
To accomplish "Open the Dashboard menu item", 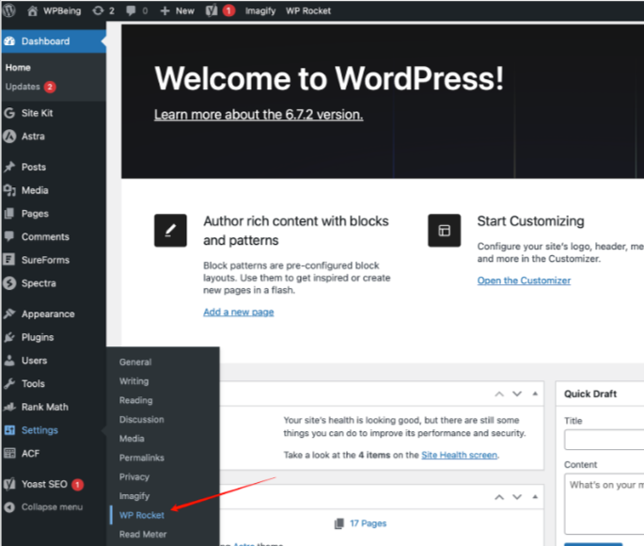I will (x=54, y=41).
